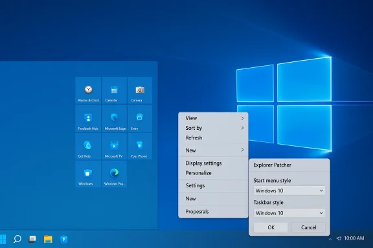The image size is (373, 248).
Task: Click the Windows Start button on taskbar
Action: [3, 239]
